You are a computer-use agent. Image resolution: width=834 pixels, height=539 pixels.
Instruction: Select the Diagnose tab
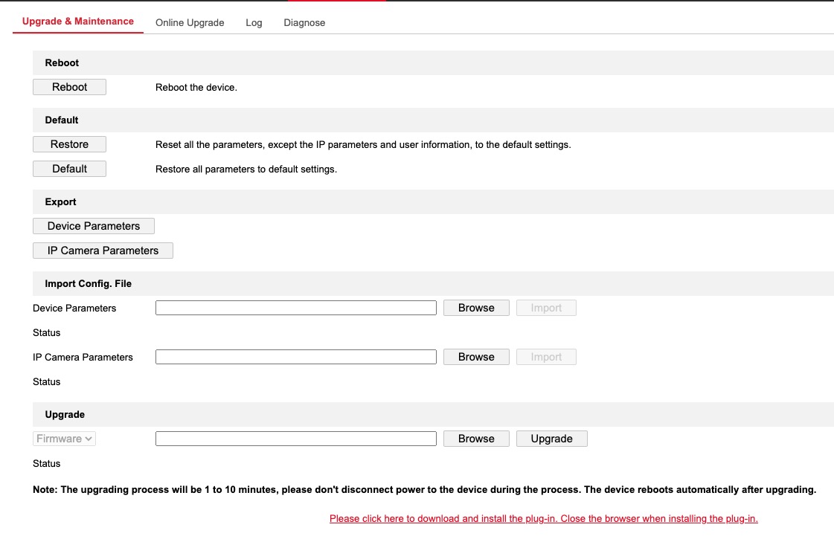tap(304, 22)
